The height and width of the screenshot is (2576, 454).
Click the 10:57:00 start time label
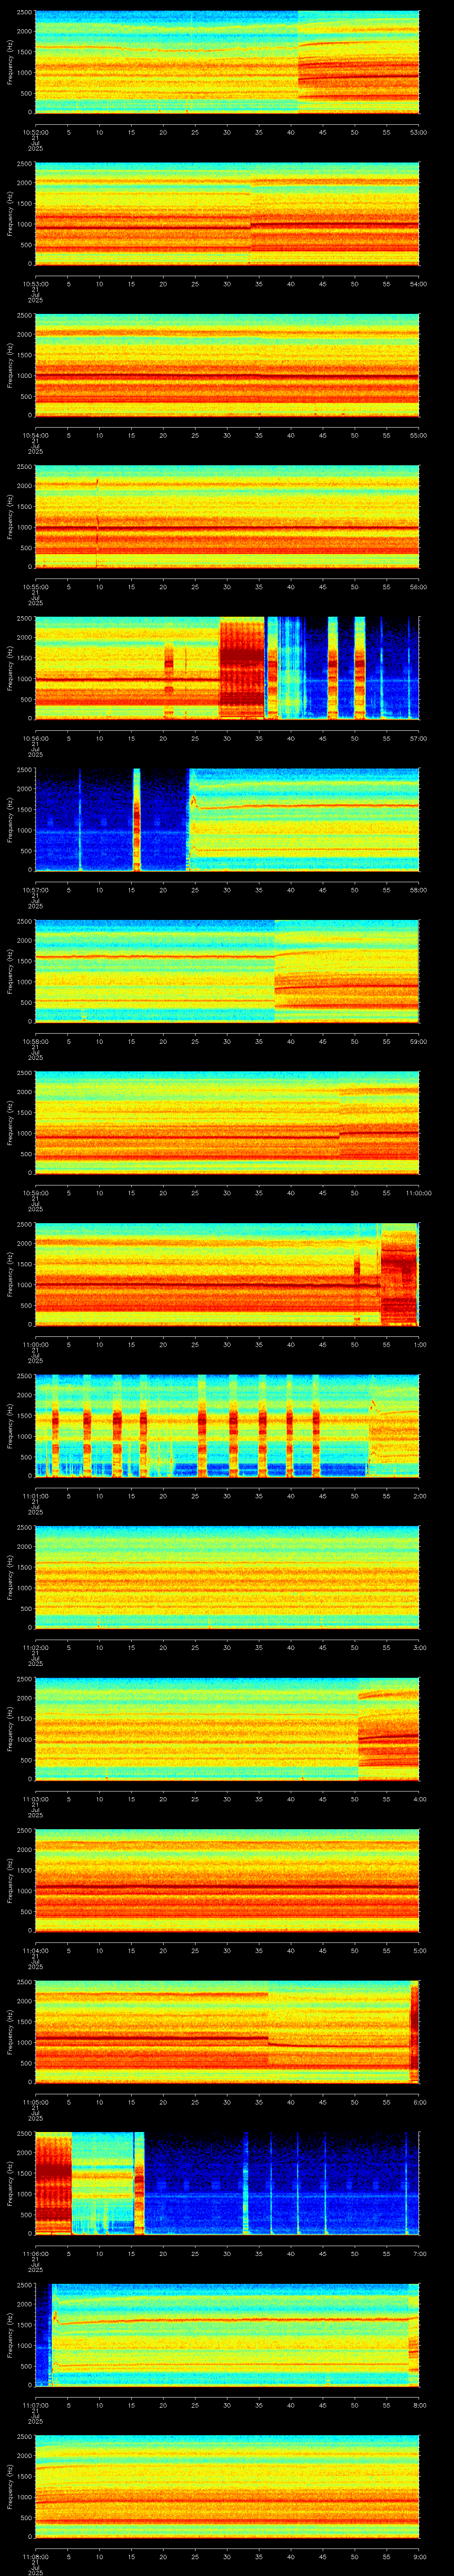(x=35, y=890)
